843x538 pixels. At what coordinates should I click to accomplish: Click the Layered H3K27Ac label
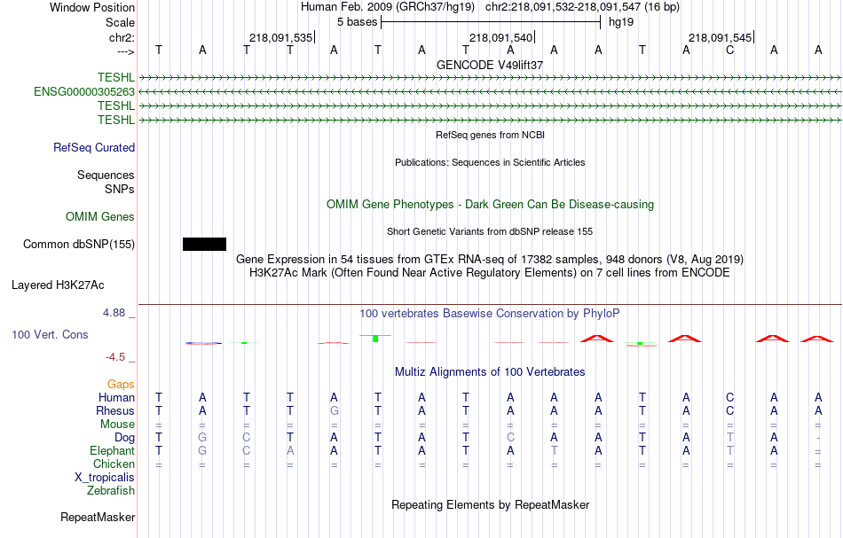58,285
